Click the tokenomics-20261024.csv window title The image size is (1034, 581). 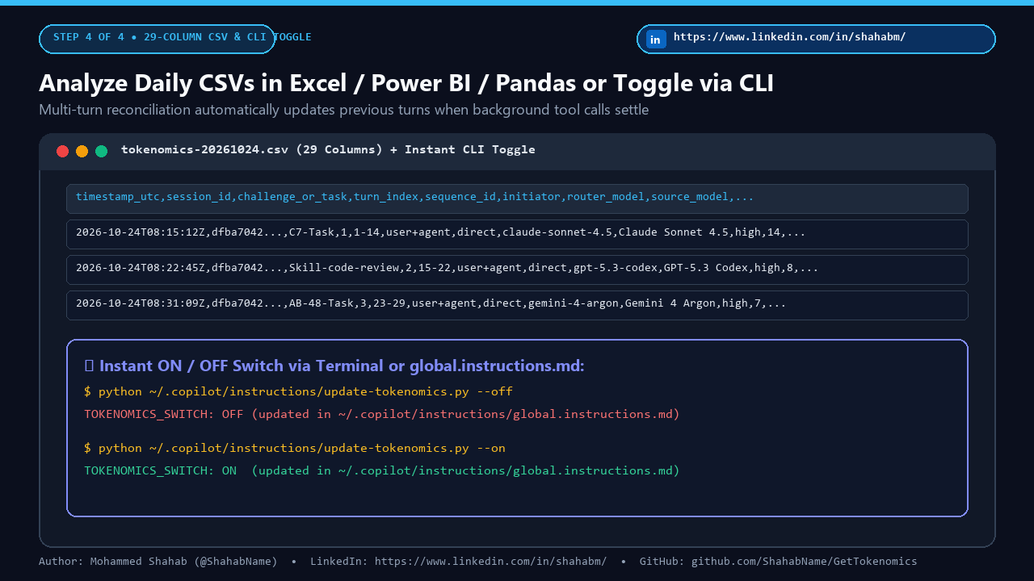[328, 150]
